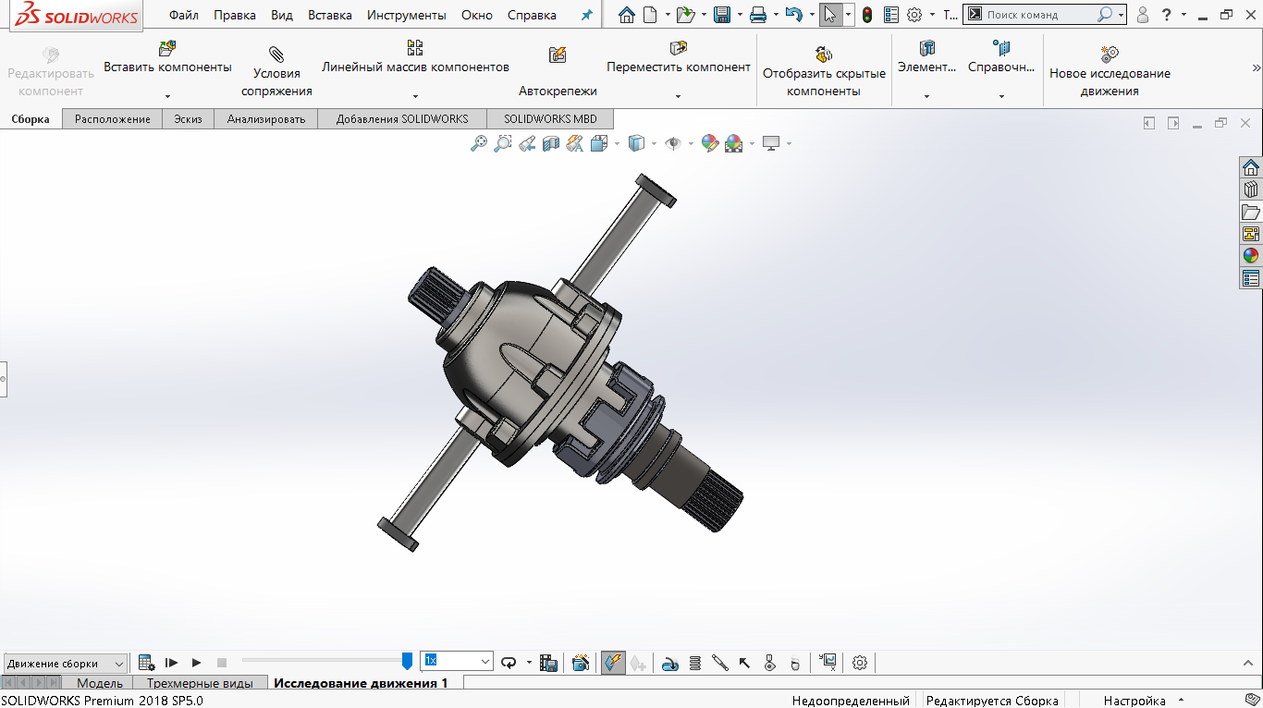The image size is (1263, 708).
Task: Activate the Section View tool
Action: coord(551,143)
